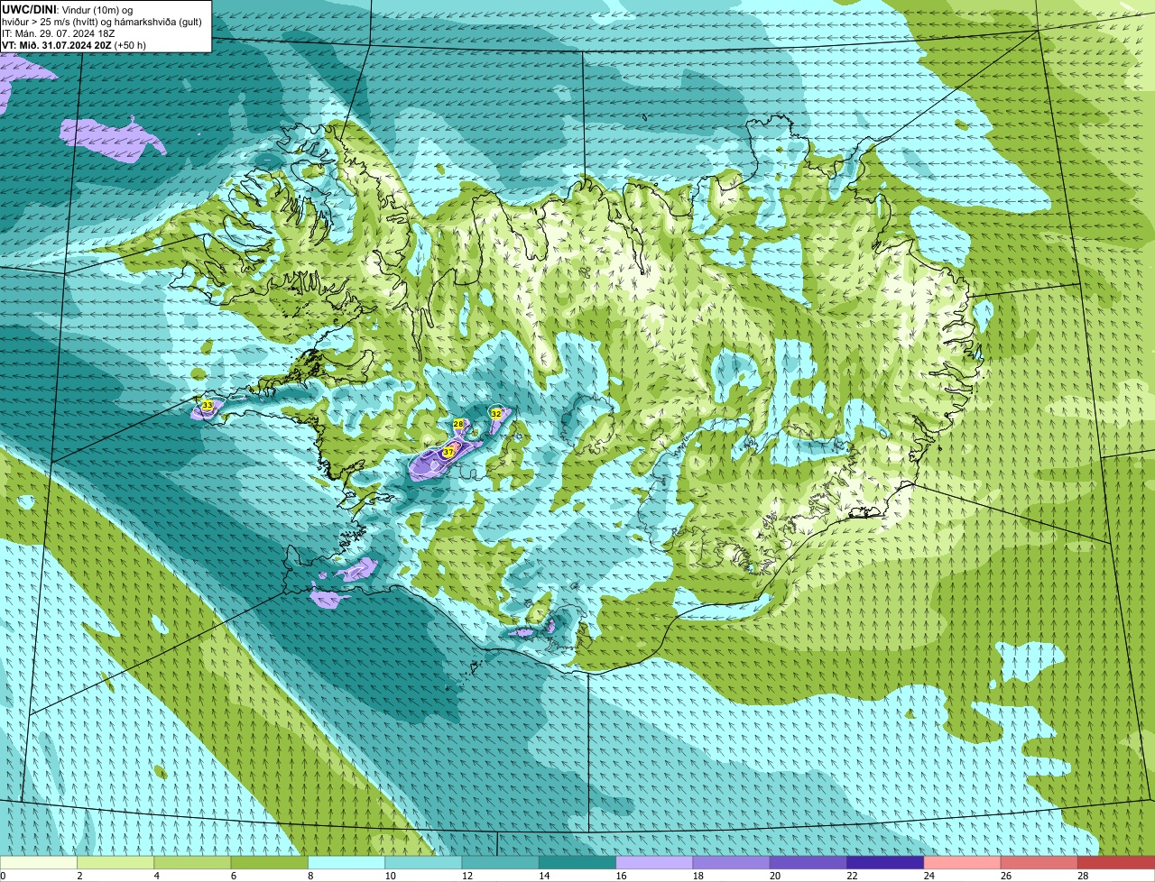Click the legend scale label '10'
Image resolution: width=1155 pixels, height=882 pixels.
coord(390,876)
